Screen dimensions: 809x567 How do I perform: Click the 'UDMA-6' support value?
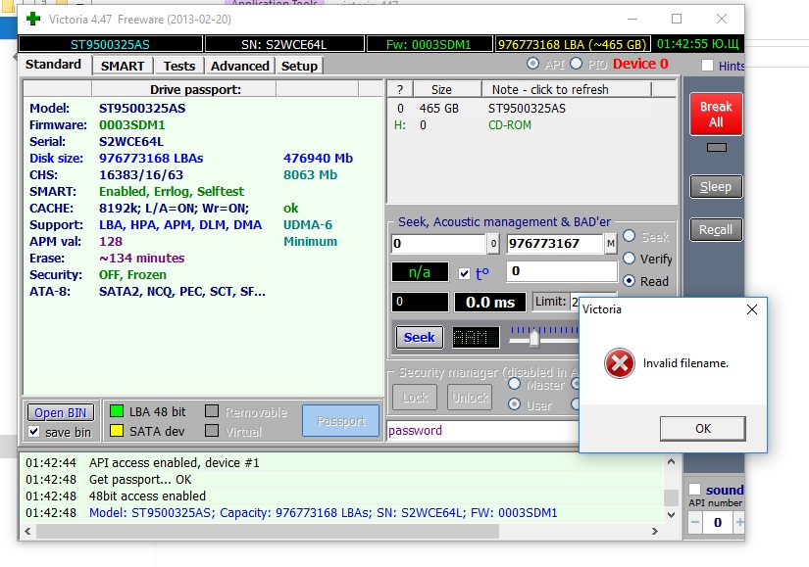pos(308,224)
